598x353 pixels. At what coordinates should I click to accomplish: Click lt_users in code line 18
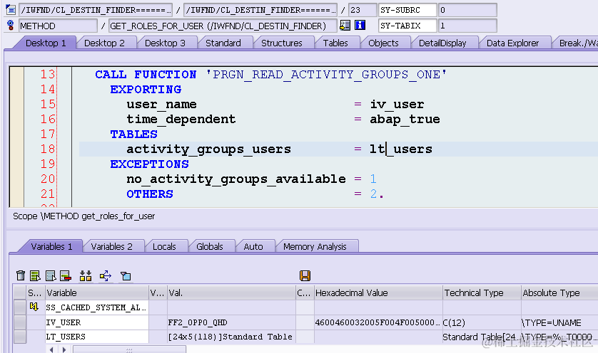[401, 149]
